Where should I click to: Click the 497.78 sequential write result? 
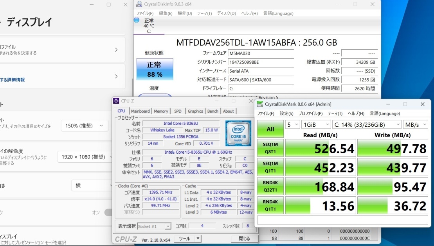click(393, 148)
